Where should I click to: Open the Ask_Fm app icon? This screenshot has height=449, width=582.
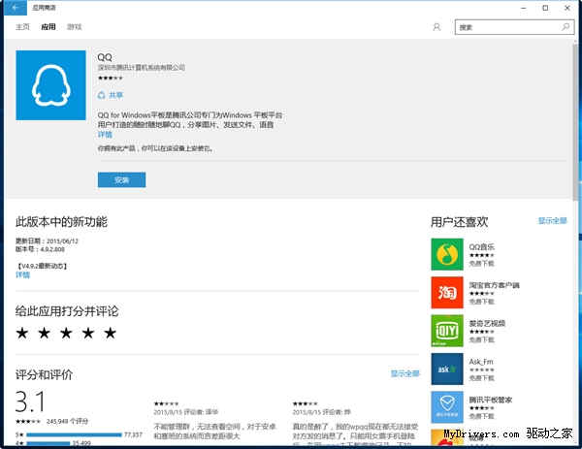(x=446, y=369)
